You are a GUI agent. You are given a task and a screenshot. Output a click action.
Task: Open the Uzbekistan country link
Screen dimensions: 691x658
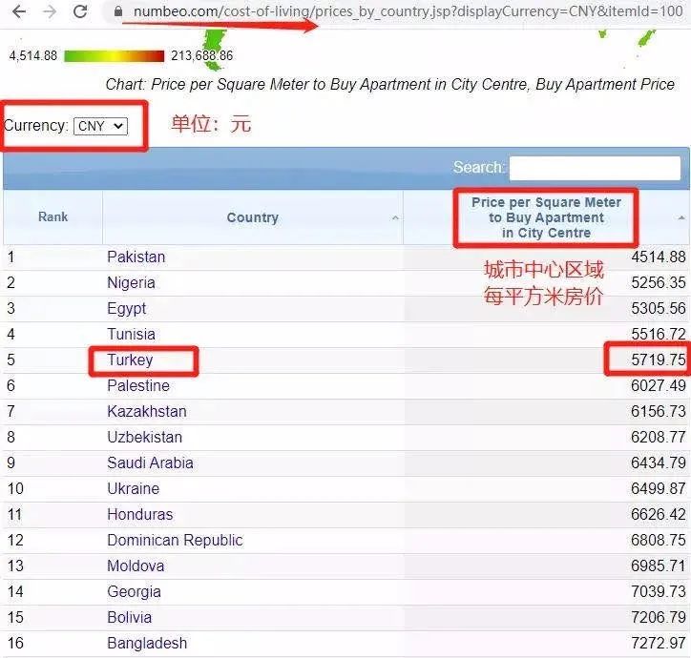[144, 437]
